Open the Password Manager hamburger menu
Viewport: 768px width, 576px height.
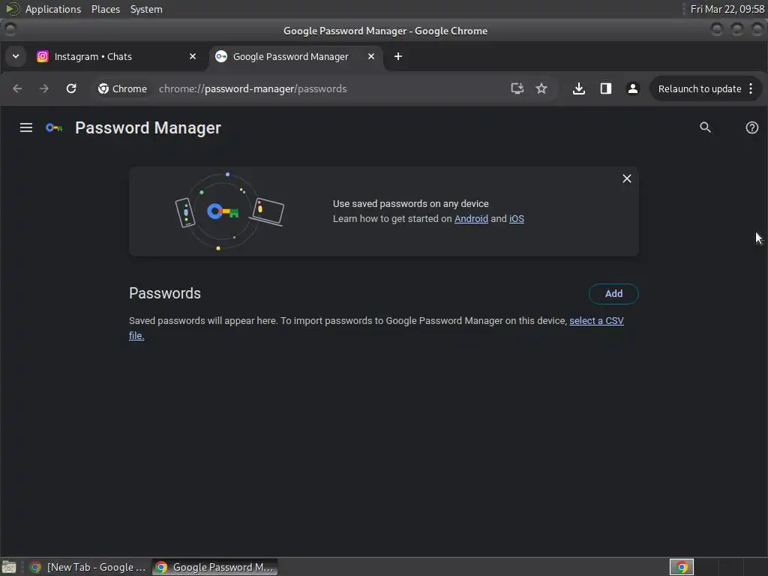pos(26,127)
